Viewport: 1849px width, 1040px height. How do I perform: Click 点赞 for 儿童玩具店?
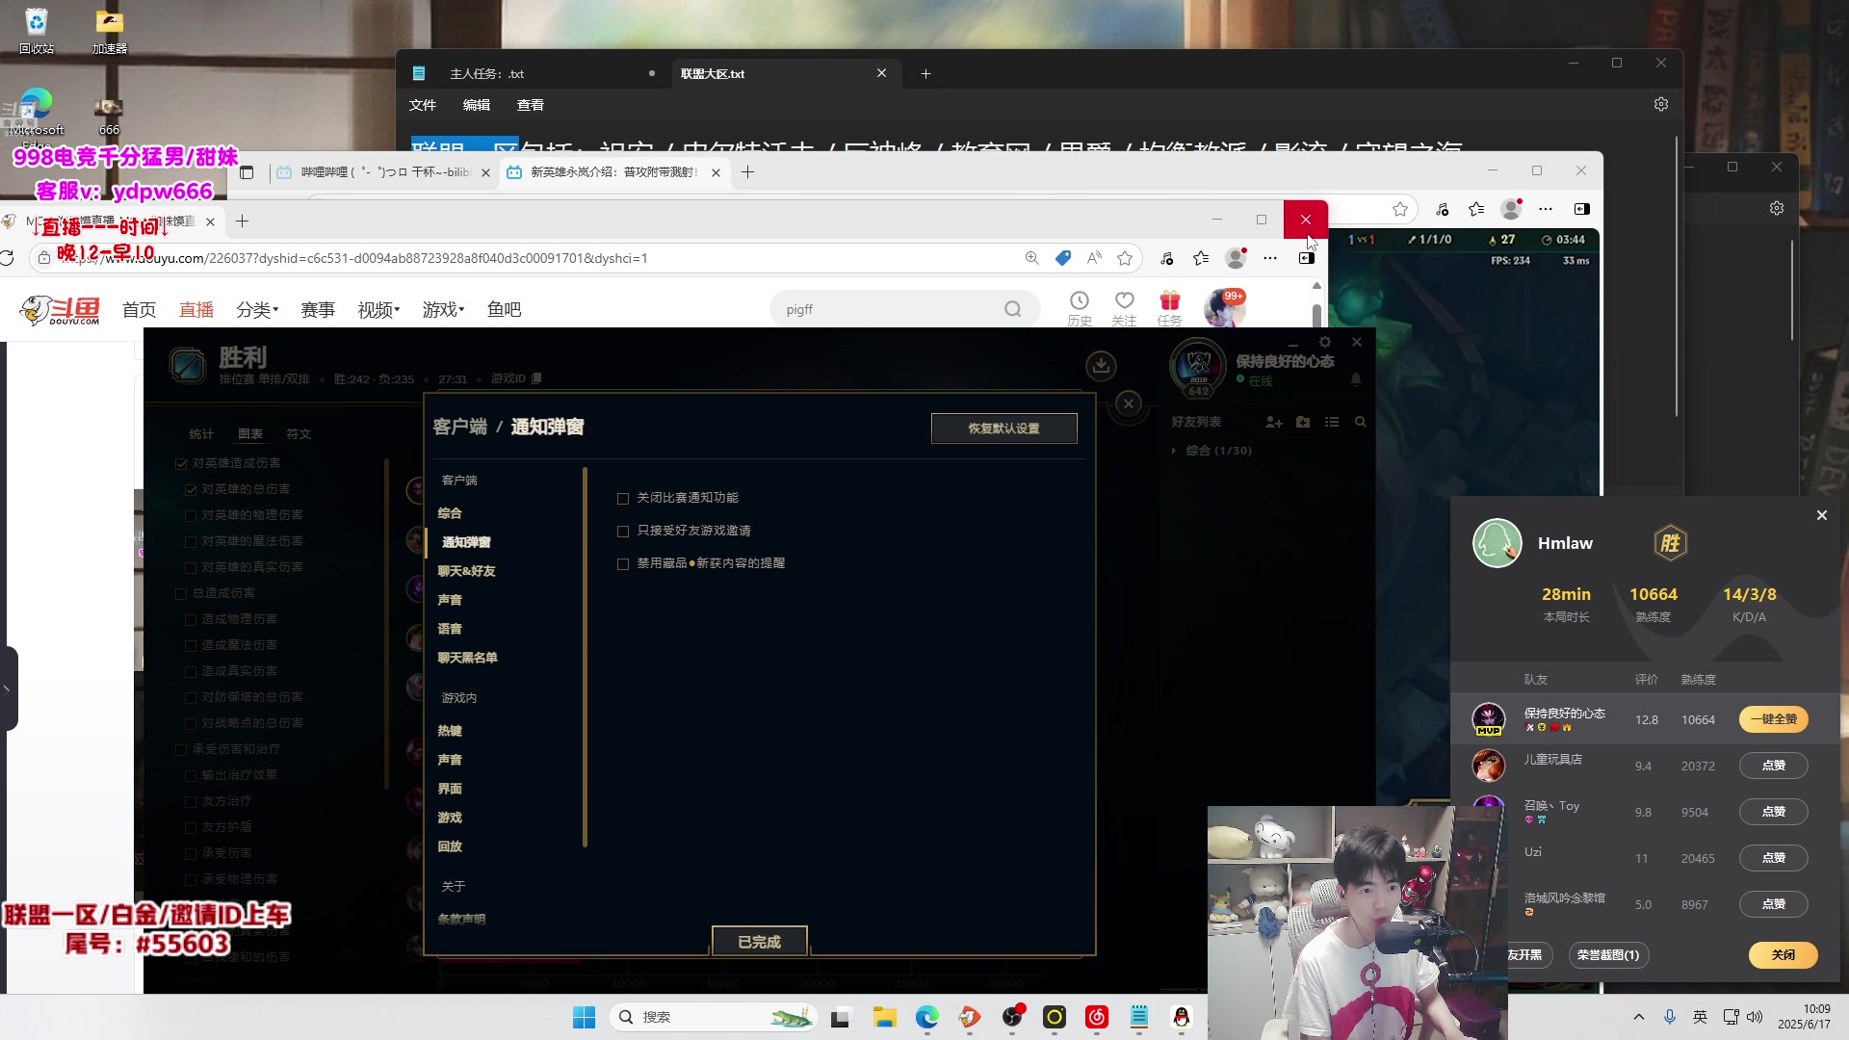[1773, 766]
